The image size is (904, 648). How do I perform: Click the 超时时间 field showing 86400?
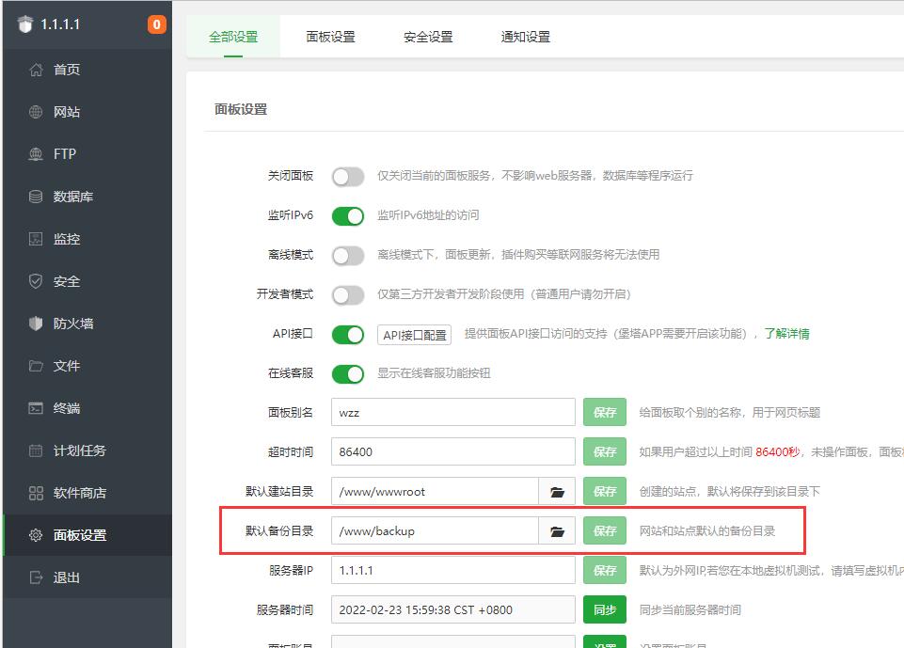point(453,452)
